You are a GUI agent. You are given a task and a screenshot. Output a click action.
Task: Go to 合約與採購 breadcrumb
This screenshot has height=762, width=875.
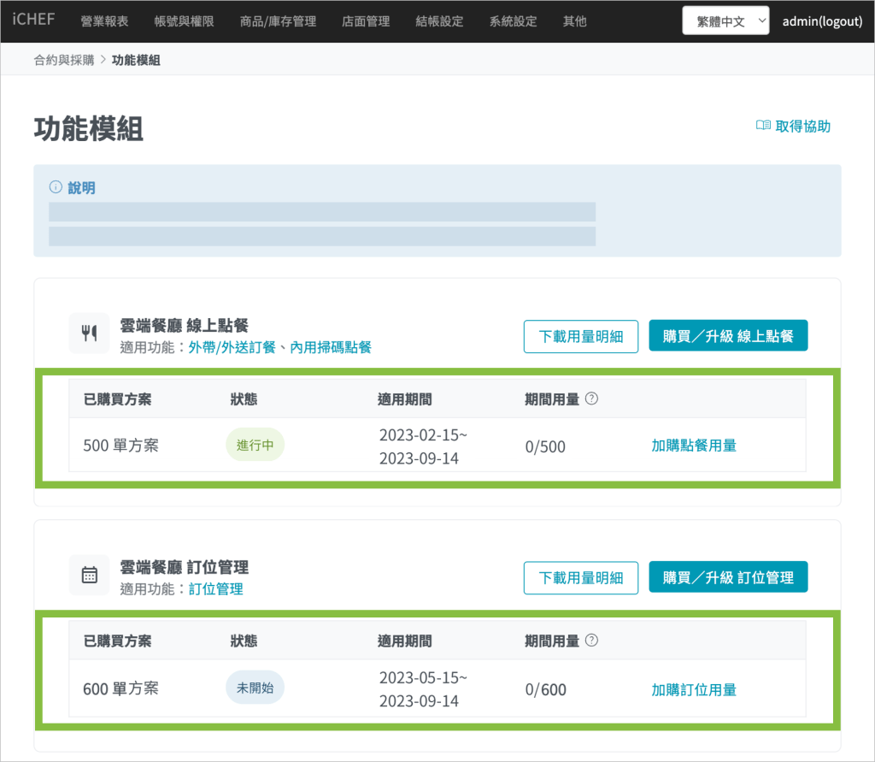pos(64,60)
